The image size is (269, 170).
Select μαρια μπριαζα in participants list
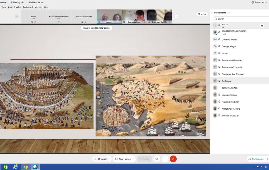pyautogui.click(x=239, y=95)
